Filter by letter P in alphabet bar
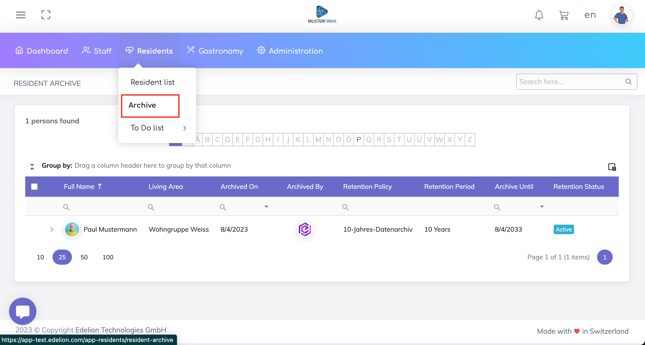 pos(359,140)
